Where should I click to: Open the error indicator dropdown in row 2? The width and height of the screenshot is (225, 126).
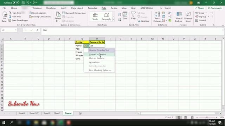tap(86, 45)
